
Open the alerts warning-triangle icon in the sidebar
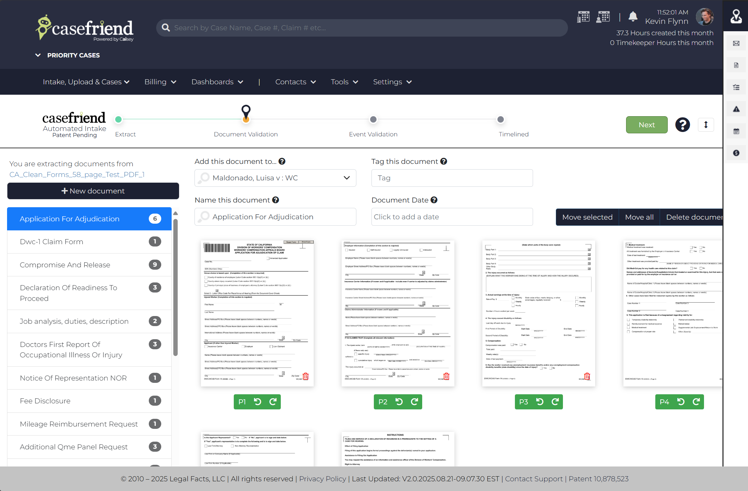pyautogui.click(x=736, y=108)
